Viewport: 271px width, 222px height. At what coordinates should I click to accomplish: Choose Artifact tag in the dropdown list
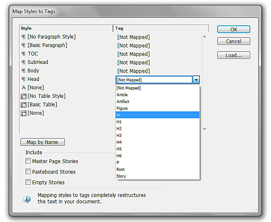pos(158,102)
